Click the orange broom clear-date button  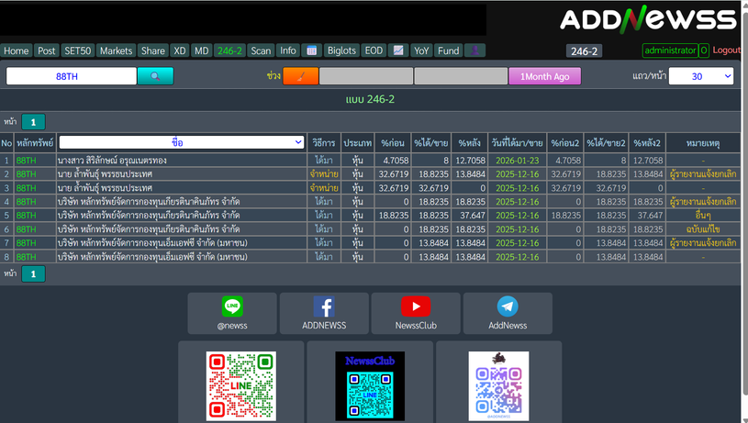(300, 76)
